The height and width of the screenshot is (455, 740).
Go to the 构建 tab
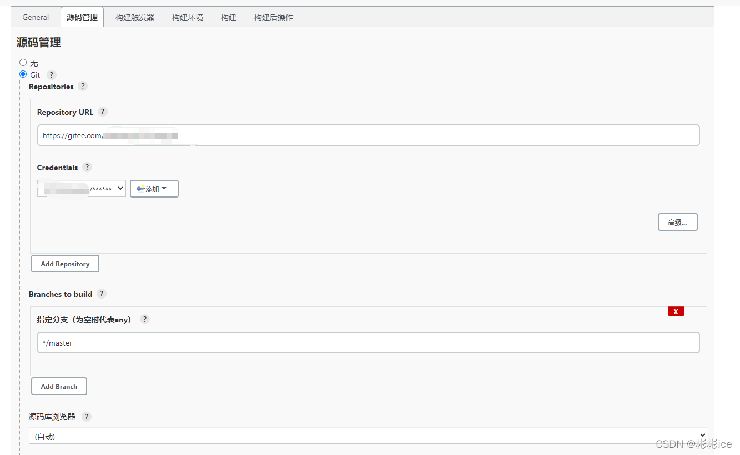tap(229, 17)
